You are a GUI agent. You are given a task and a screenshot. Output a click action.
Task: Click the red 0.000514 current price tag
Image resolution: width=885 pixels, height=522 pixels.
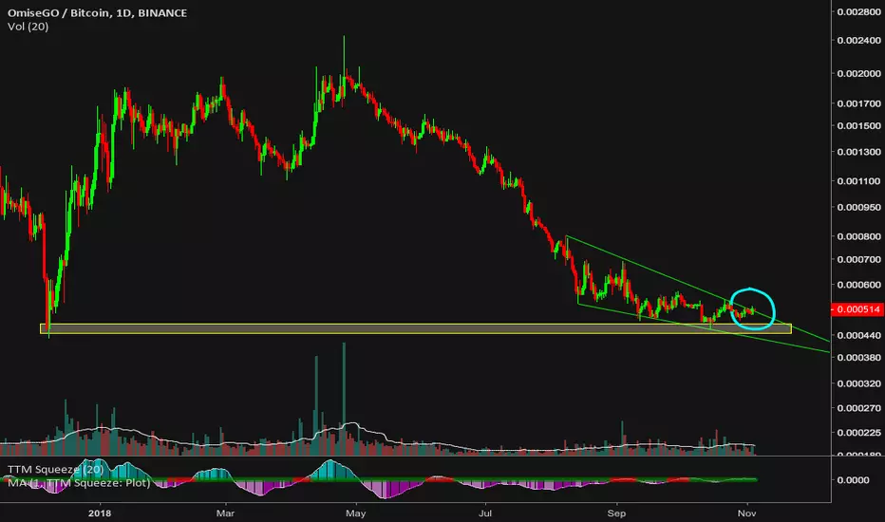(857, 309)
